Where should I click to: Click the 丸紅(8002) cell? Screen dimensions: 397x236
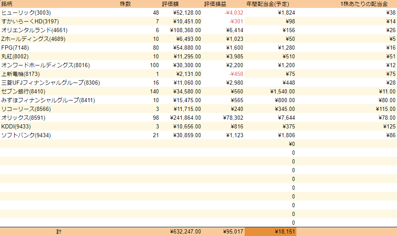[15, 56]
